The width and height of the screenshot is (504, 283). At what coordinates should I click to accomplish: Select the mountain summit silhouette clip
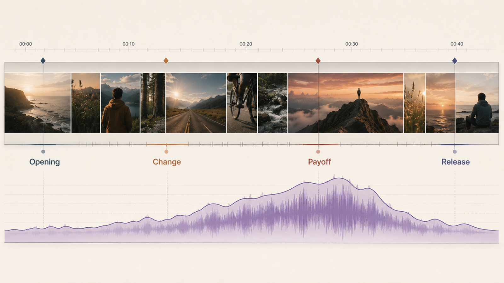coord(346,103)
